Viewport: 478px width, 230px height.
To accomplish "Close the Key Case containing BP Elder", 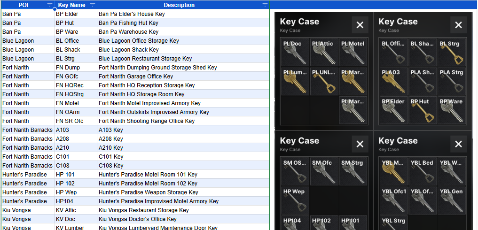I will click(x=458, y=25).
